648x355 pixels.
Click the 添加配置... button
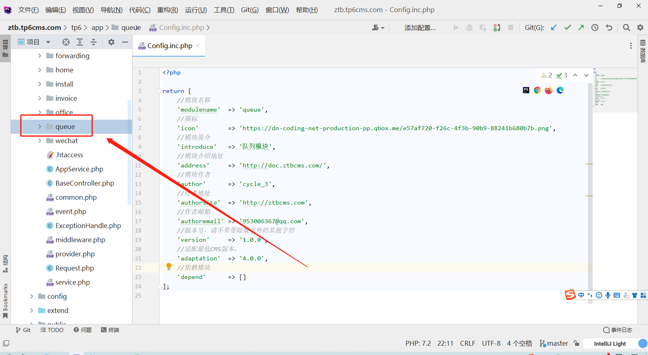[x=420, y=27]
